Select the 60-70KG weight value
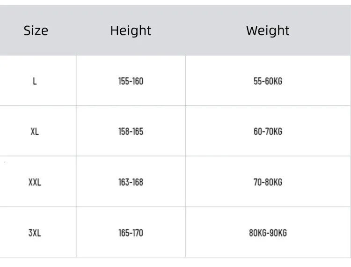The height and width of the screenshot is (267, 351). (x=268, y=132)
